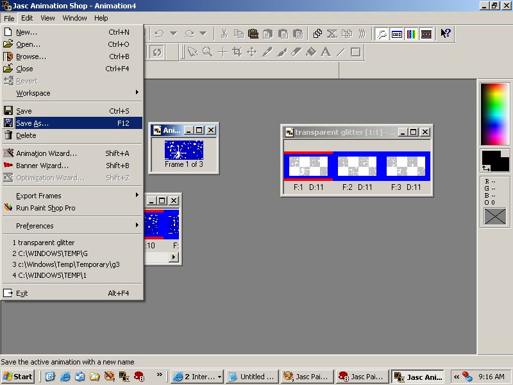
Task: Select the Crop tool in toolbar
Action: [x=237, y=52]
